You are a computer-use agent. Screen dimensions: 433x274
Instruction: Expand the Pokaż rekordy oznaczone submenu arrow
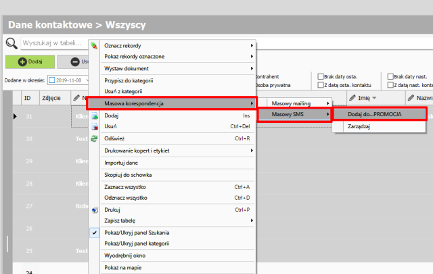[252, 57]
